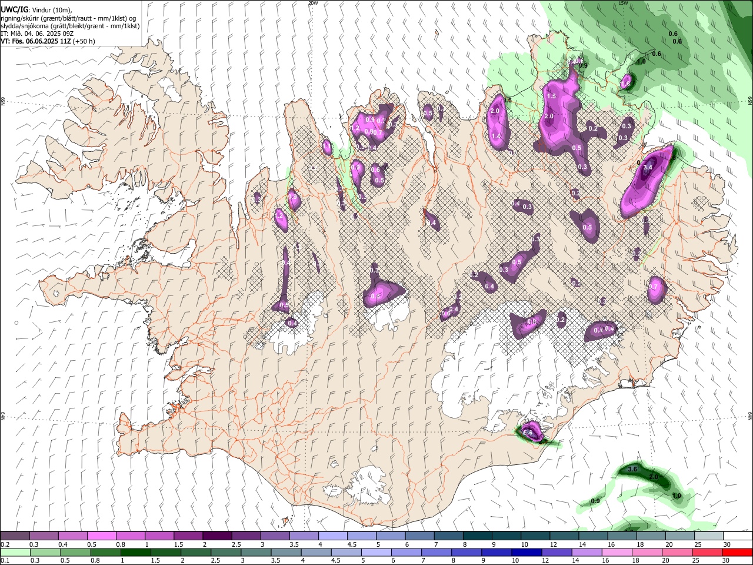Click the red 30 swatch on the rain scale
The image size is (753, 565).
point(737,552)
